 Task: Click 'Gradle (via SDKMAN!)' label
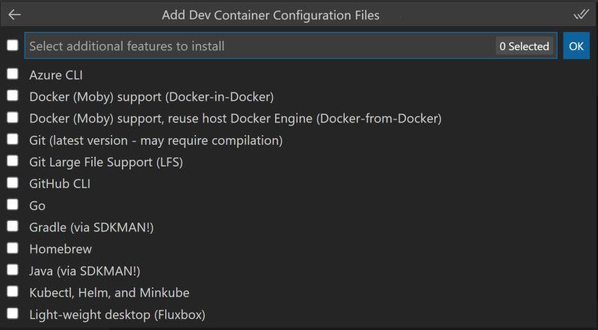(x=91, y=228)
